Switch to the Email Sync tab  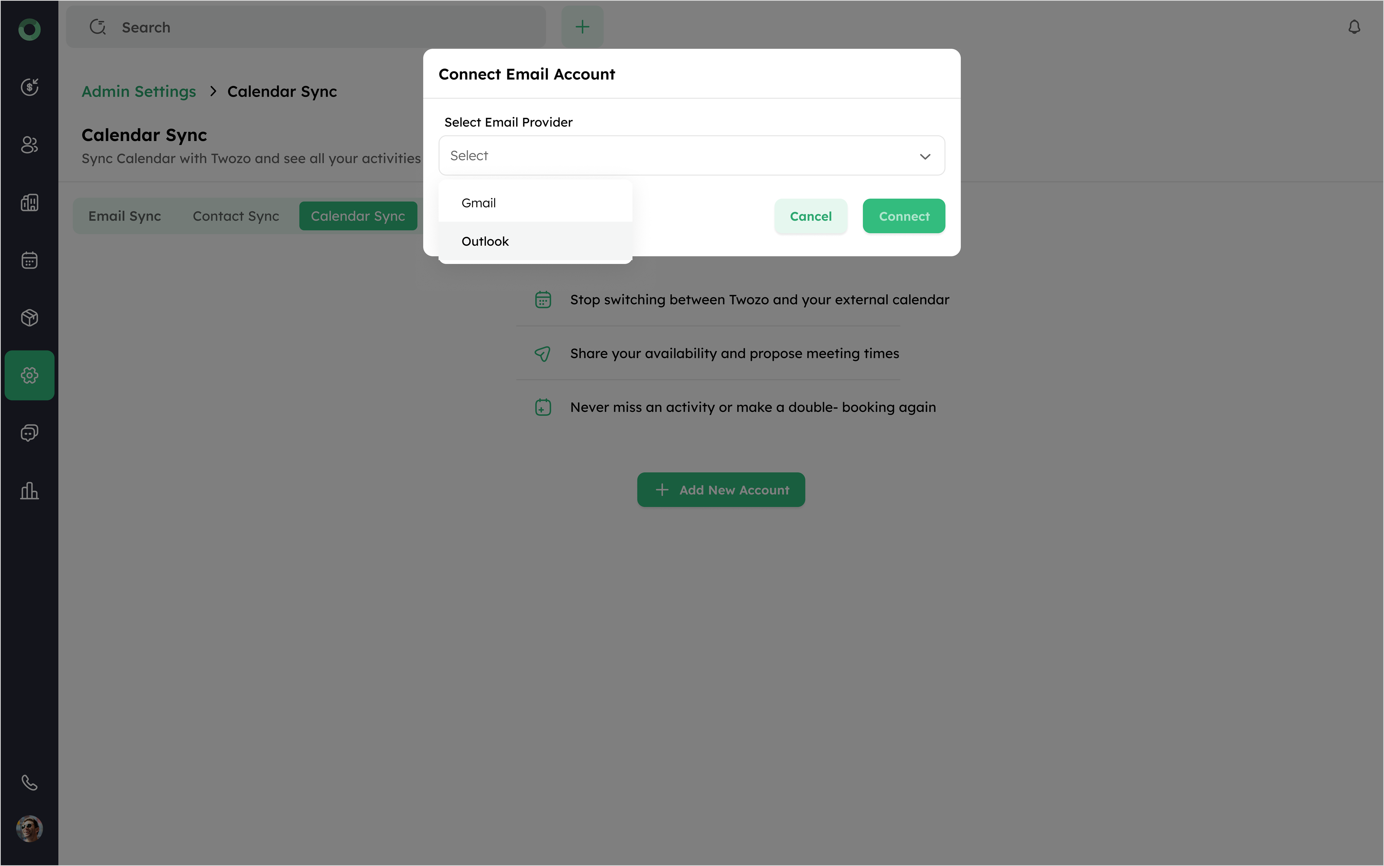click(124, 216)
